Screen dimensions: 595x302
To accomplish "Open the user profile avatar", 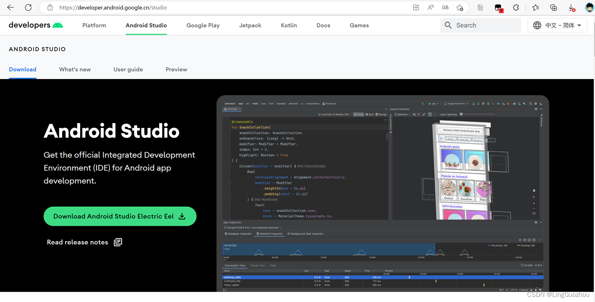I will click(x=589, y=8).
